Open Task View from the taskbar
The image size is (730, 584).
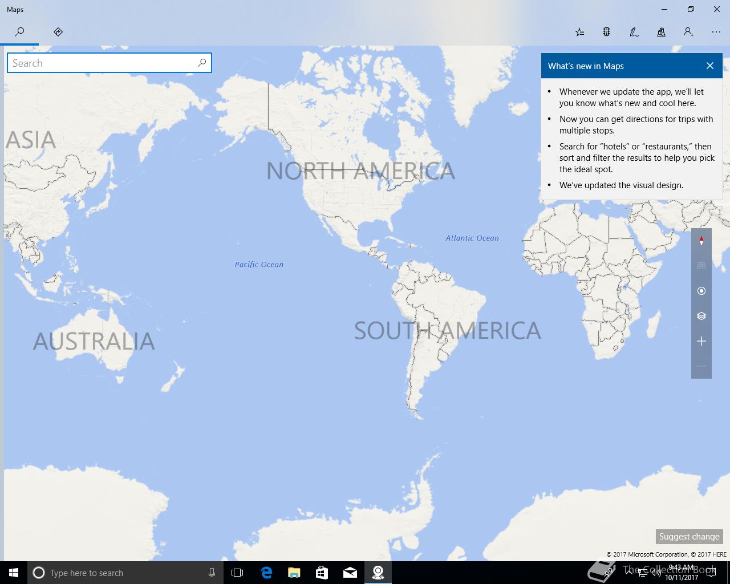point(237,573)
